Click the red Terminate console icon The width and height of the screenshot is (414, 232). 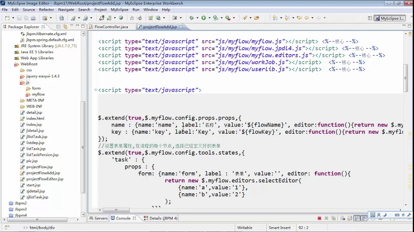[319, 218]
